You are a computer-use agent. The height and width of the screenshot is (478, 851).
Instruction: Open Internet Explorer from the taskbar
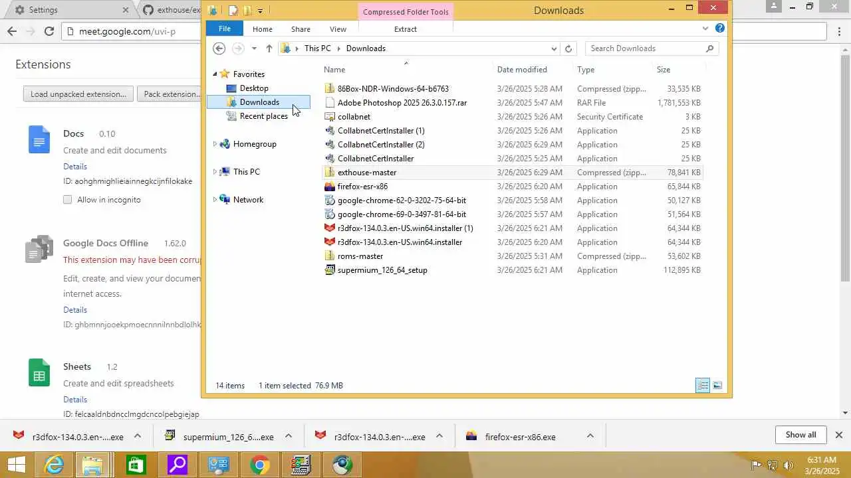pos(54,465)
